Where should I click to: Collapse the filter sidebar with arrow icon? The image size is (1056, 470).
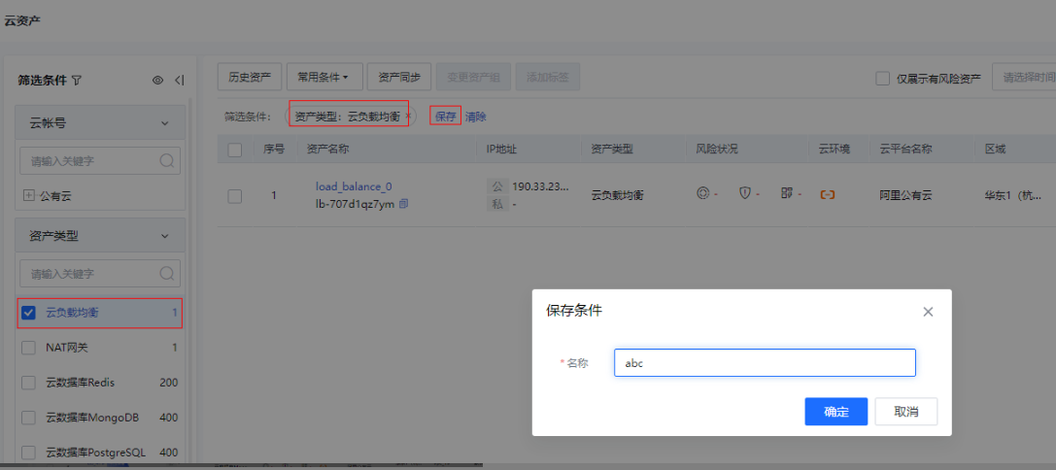pos(179,81)
